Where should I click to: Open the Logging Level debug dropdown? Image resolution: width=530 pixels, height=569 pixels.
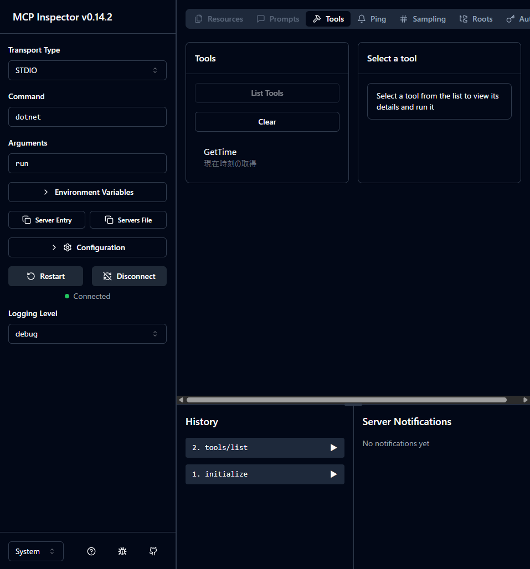pyautogui.click(x=87, y=334)
